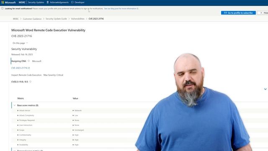Open the MSRC home link
Viewport: 268px width, 151px height.
pyautogui.click(x=22, y=3)
